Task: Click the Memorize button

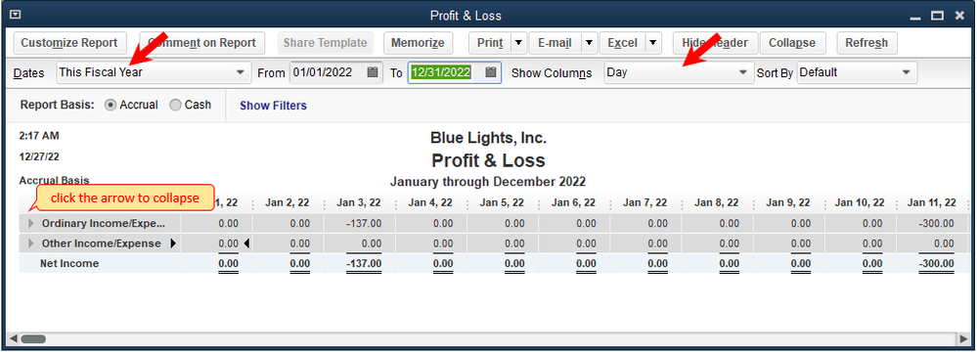Action: (x=418, y=43)
